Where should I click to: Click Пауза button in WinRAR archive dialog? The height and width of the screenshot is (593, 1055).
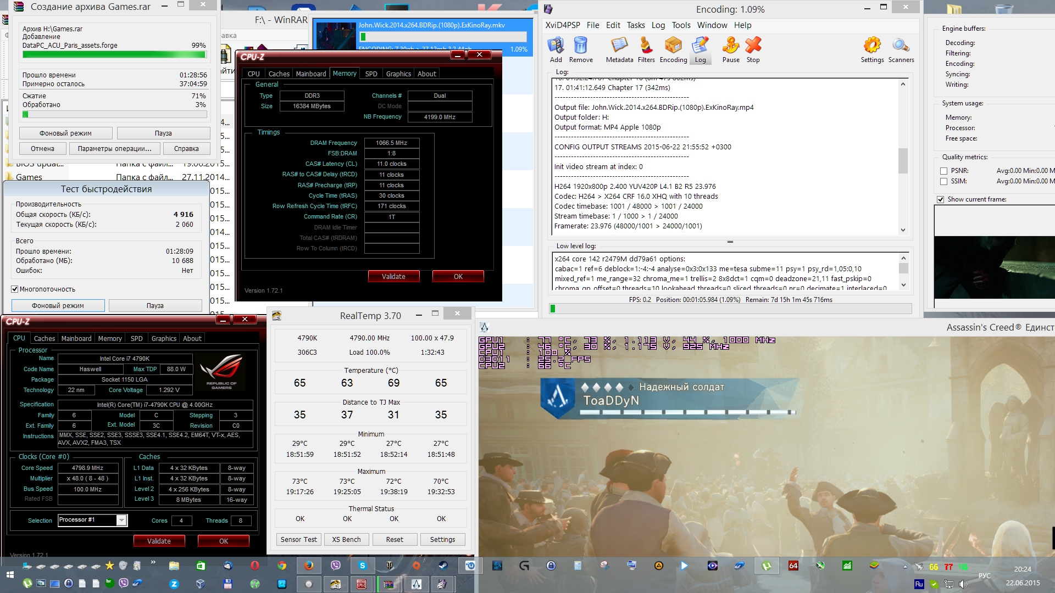pos(163,133)
